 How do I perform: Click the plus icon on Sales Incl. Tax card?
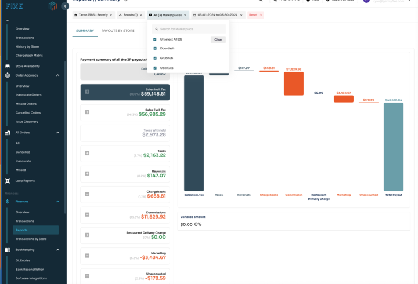click(87, 92)
